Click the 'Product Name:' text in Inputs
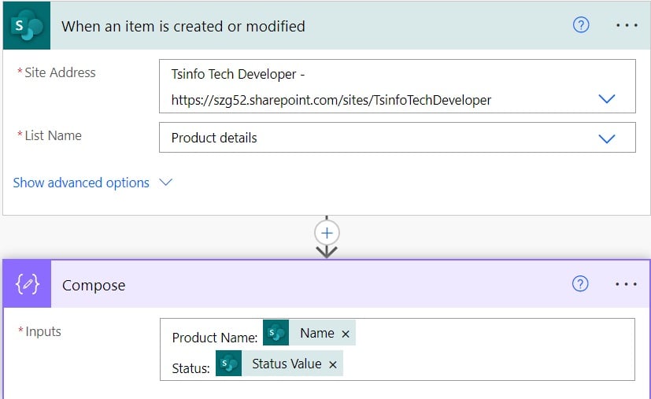Viewport: 651px width, 399px height. (x=215, y=338)
